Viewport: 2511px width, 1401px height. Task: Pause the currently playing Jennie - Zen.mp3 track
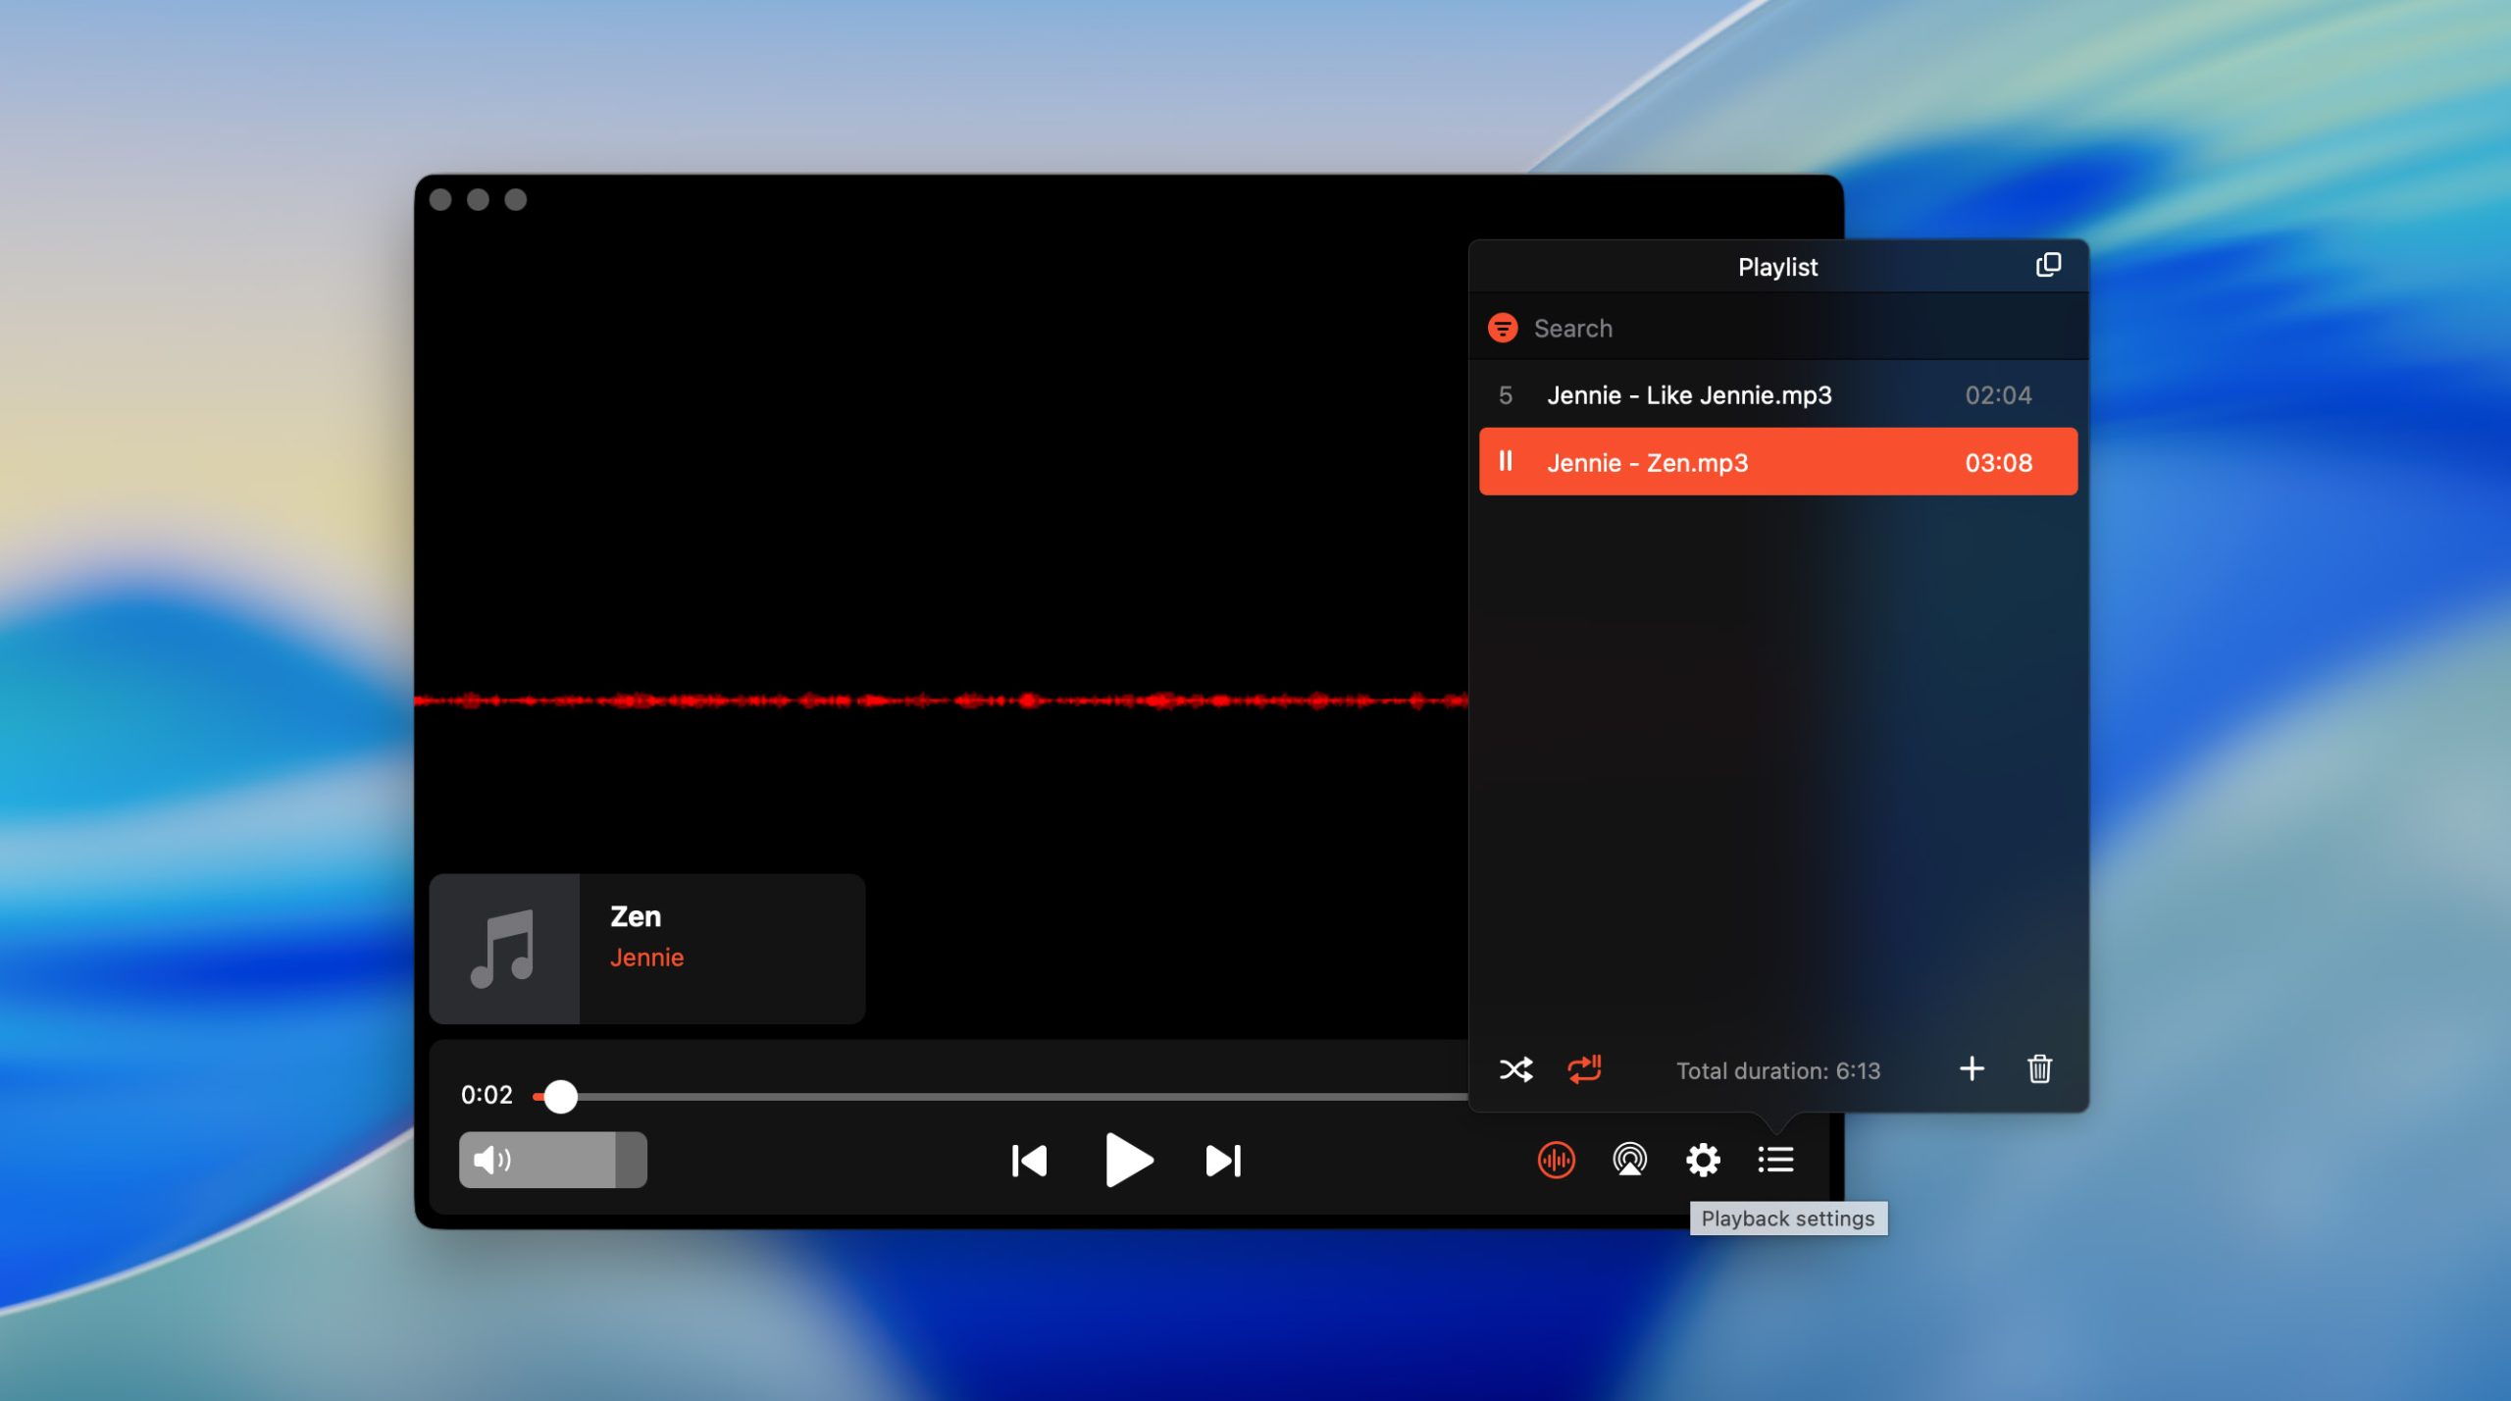(1507, 461)
